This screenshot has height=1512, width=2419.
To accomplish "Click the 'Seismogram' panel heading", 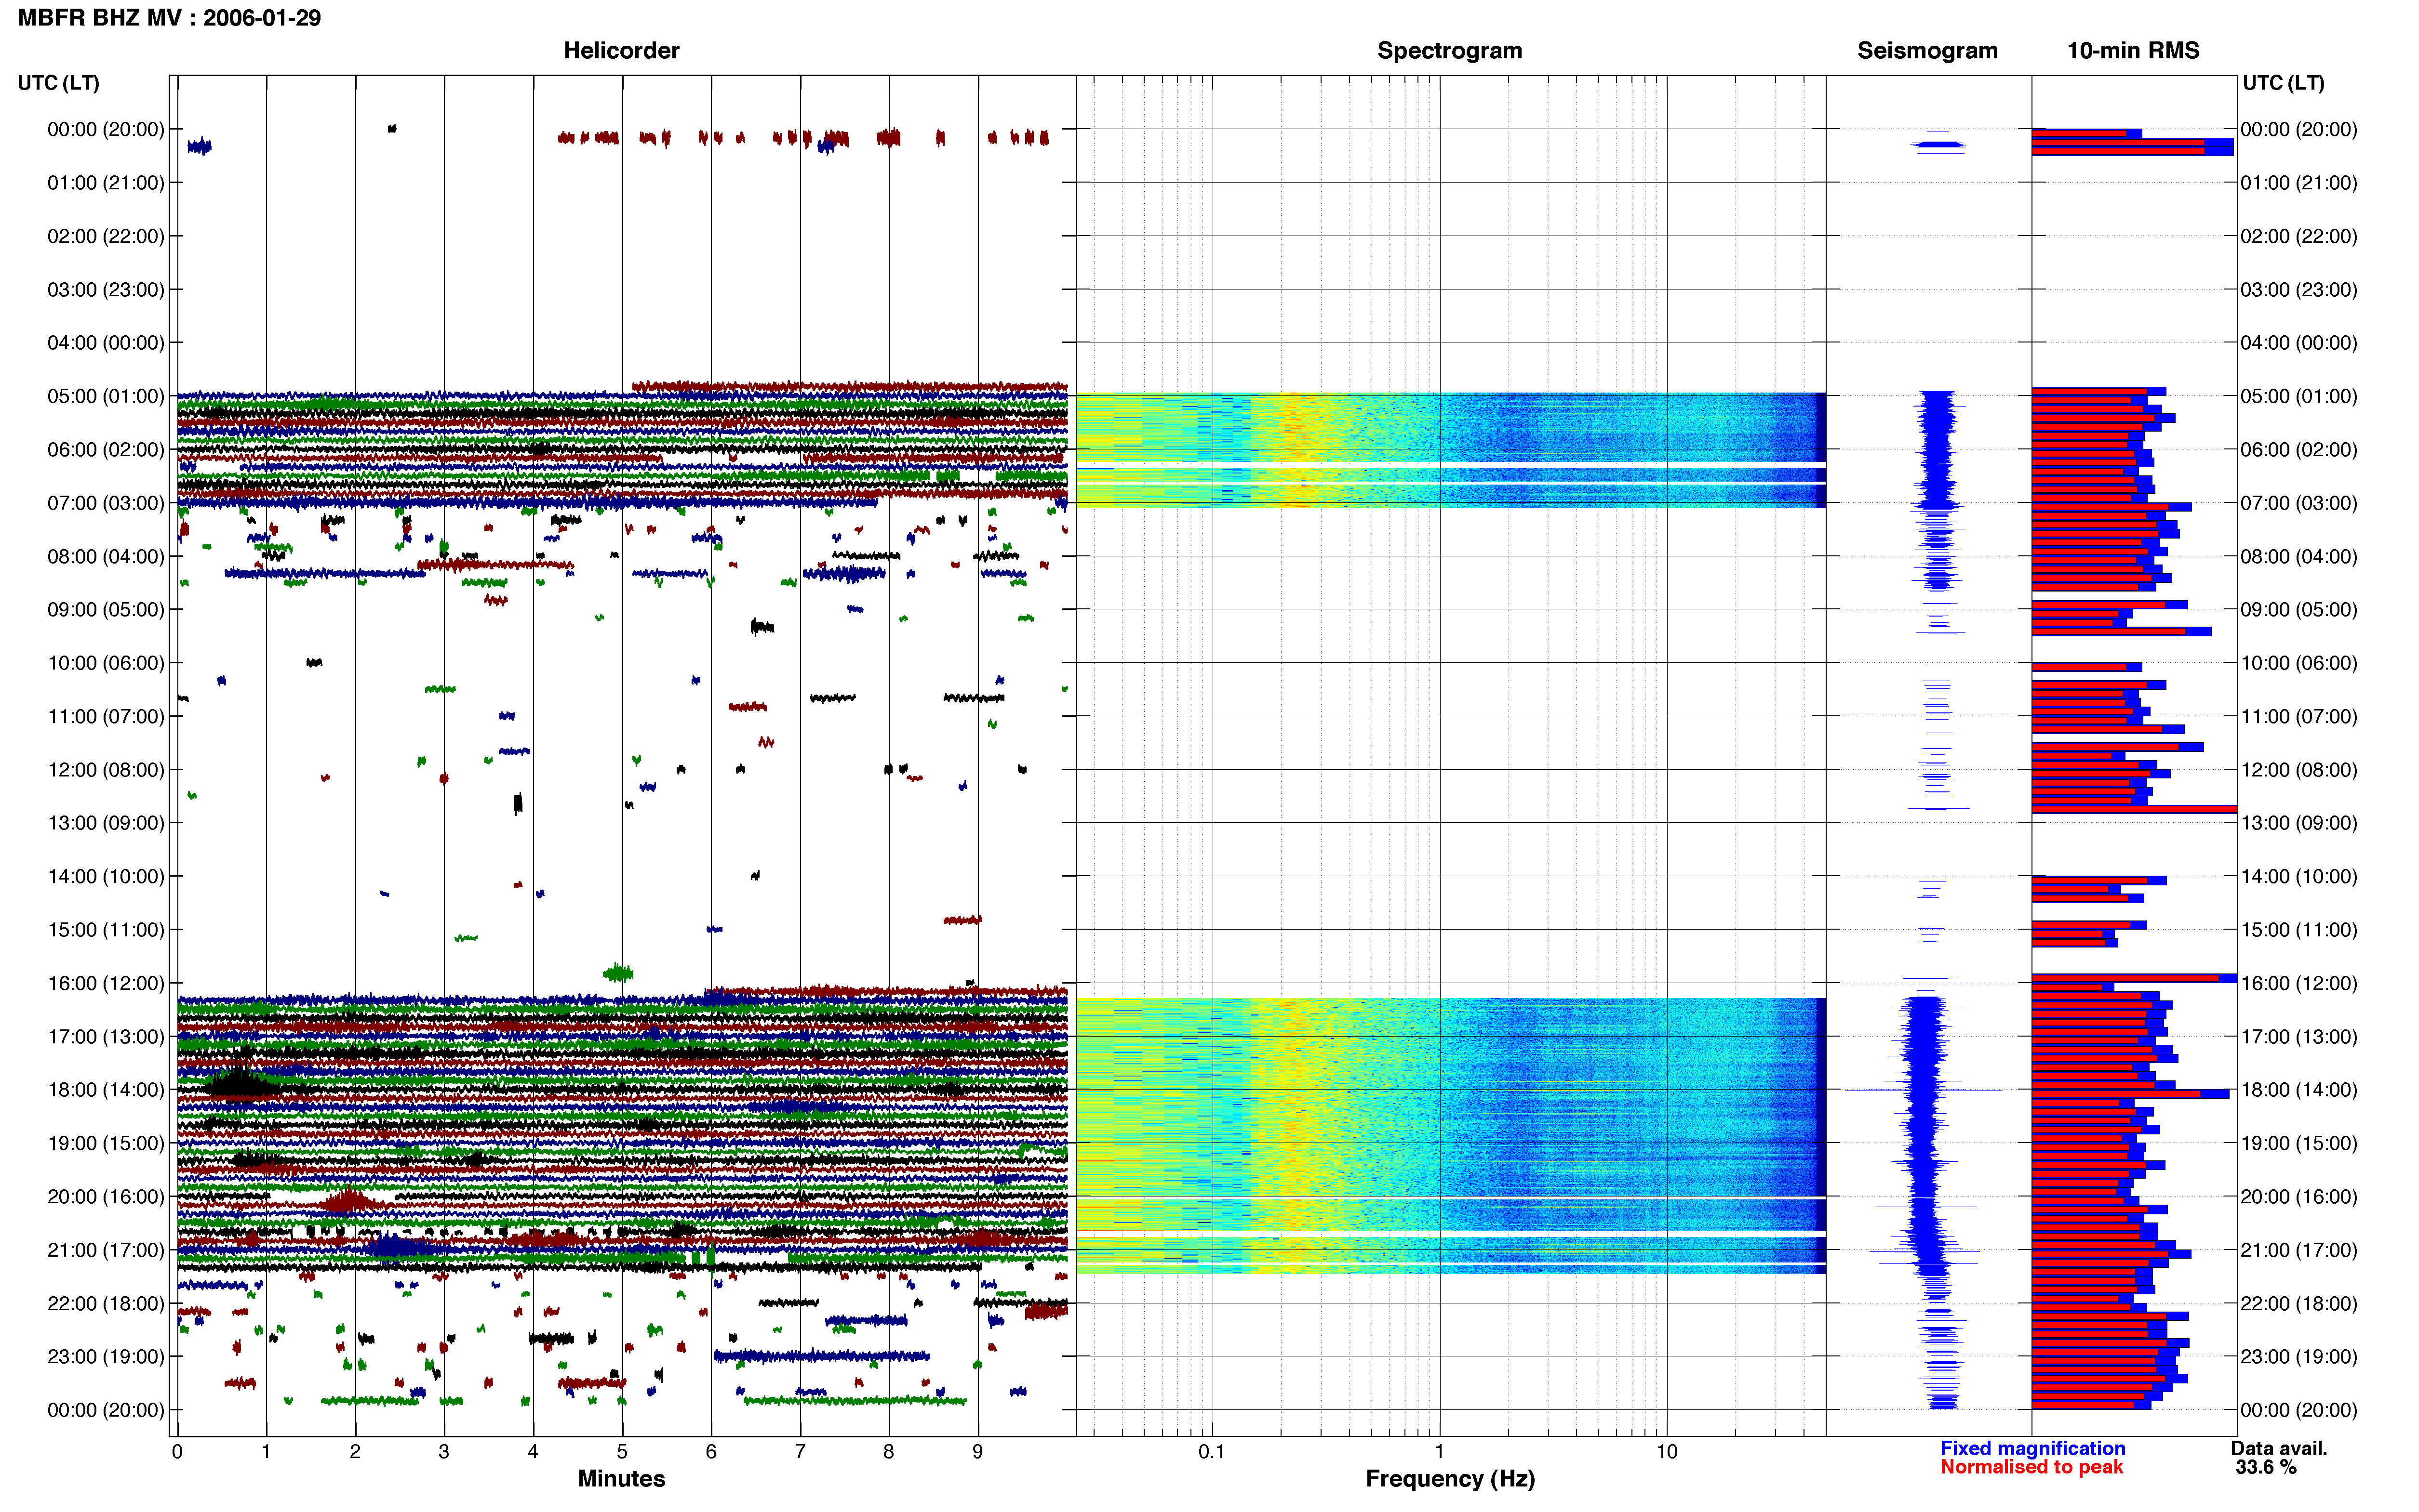I will click(x=1927, y=50).
